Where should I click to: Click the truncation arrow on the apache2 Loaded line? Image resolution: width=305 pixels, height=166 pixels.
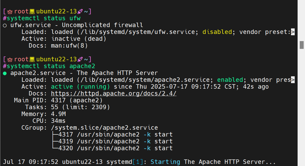point(293,80)
